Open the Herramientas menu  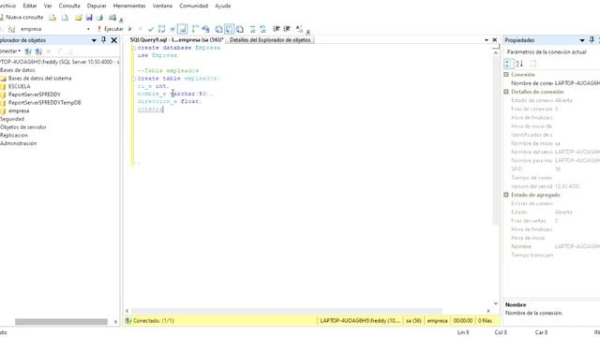[x=129, y=6]
